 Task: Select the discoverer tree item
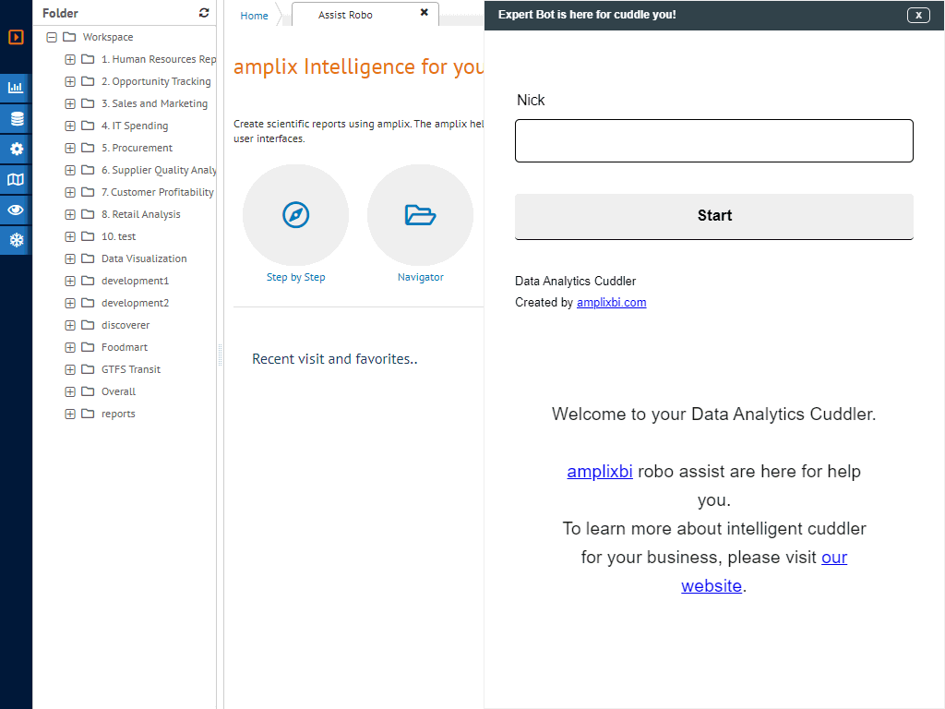click(126, 326)
